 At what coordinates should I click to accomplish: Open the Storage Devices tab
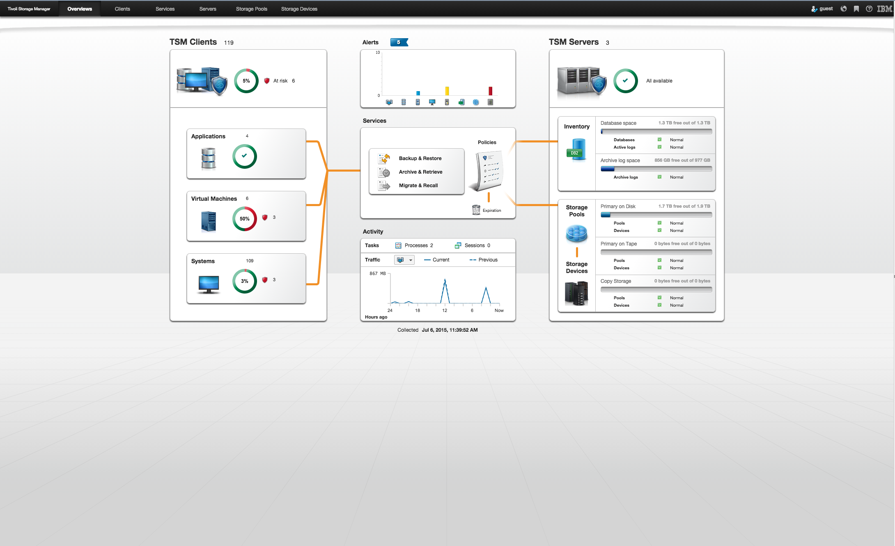pyautogui.click(x=299, y=9)
